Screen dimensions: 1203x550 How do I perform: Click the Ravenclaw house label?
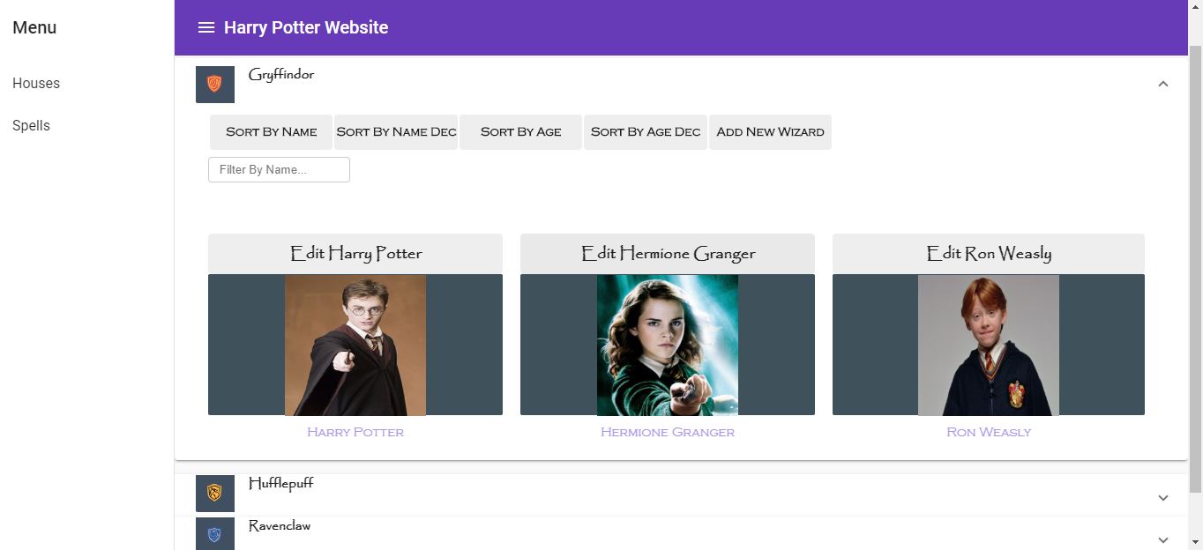(x=280, y=526)
